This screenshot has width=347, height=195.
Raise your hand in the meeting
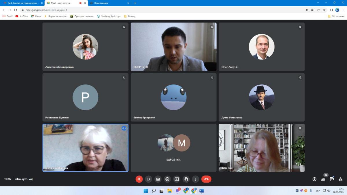point(186,179)
